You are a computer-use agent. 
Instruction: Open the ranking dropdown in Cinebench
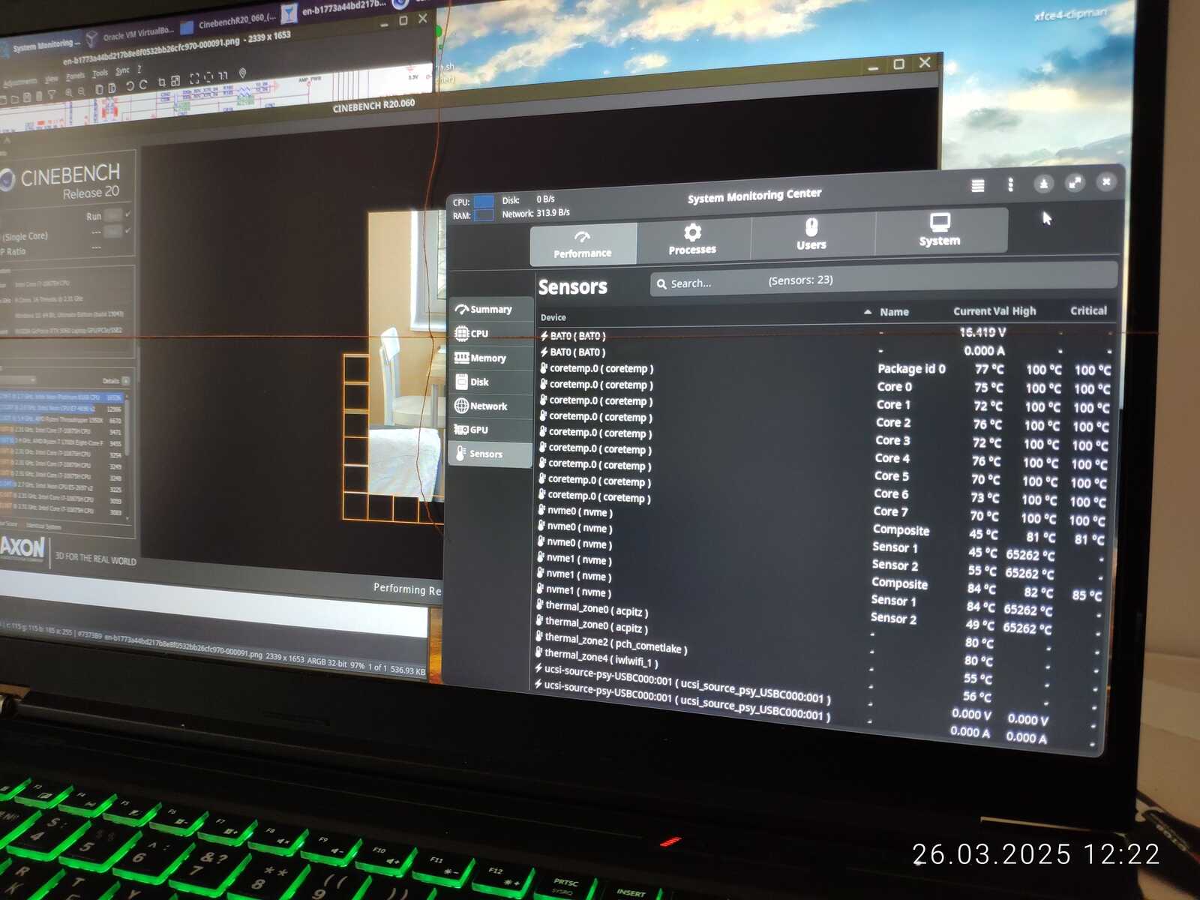[18, 380]
